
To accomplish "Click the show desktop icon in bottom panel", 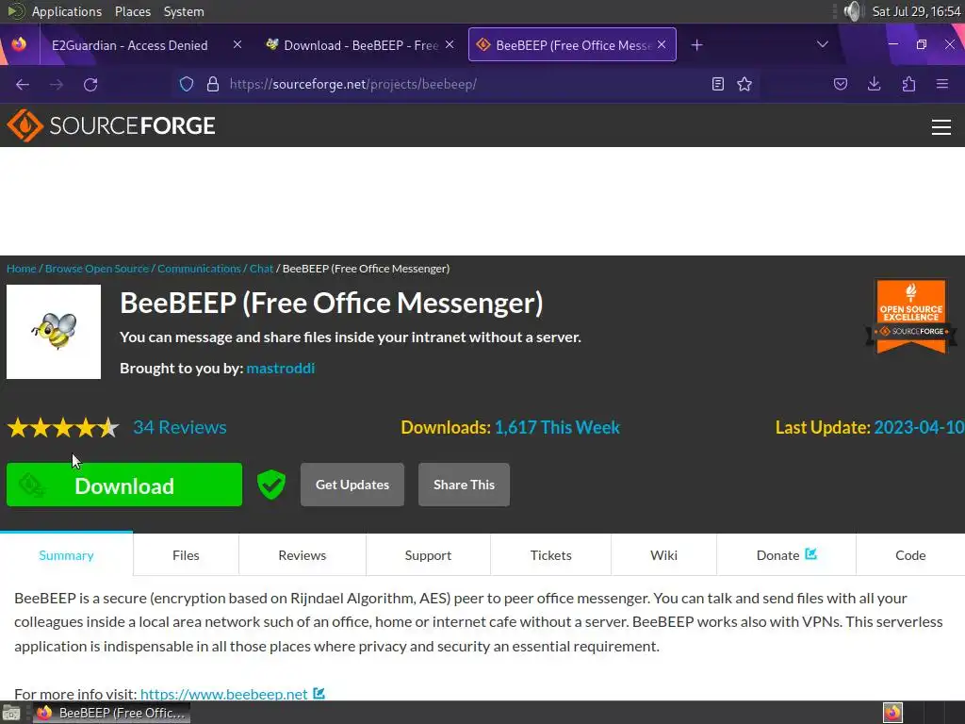I will 10,714.
